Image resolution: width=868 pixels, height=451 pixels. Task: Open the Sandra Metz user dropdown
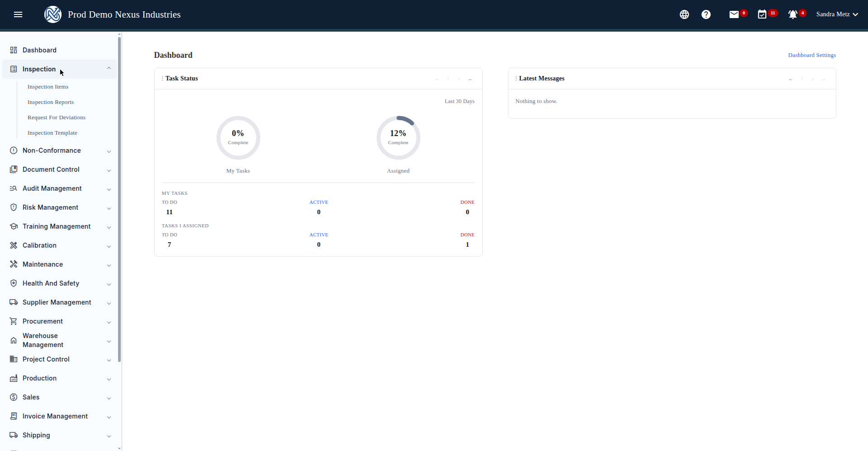[x=837, y=14]
